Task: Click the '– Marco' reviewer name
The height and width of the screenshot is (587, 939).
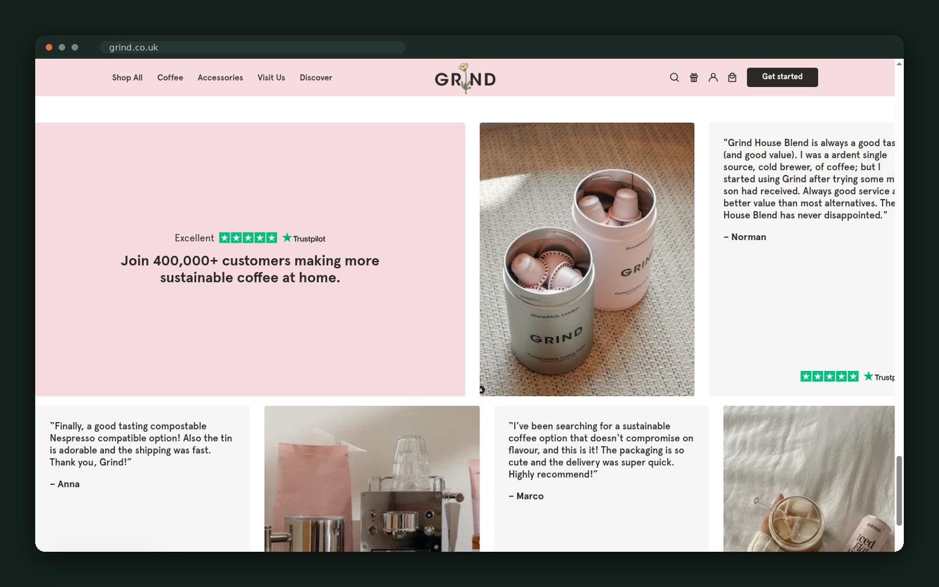Action: click(x=526, y=496)
